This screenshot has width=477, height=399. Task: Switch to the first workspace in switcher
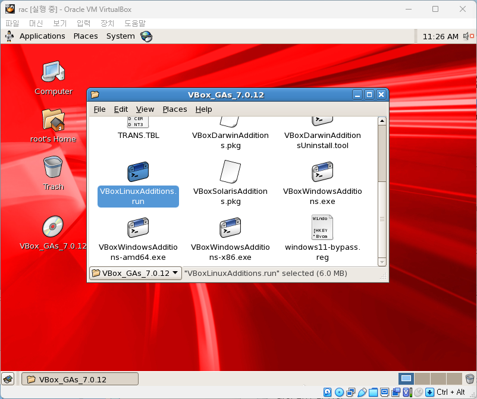pos(406,379)
